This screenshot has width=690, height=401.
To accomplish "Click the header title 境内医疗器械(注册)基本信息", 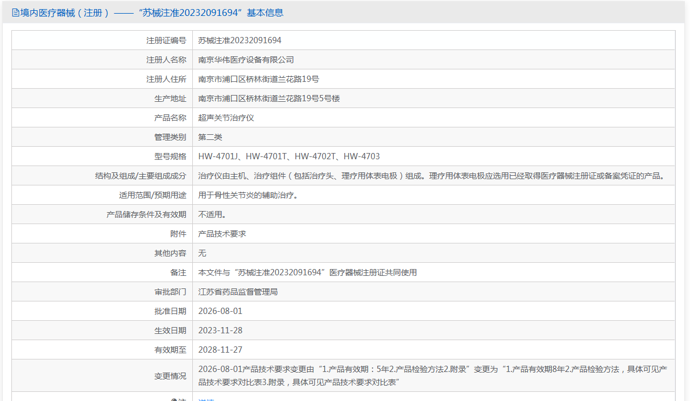I will pyautogui.click(x=152, y=13).
